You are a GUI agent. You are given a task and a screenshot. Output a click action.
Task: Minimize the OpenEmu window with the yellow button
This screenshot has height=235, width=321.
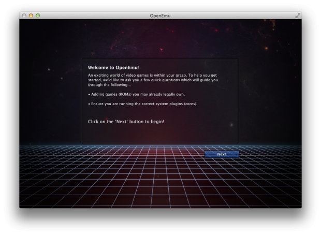(x=31, y=16)
